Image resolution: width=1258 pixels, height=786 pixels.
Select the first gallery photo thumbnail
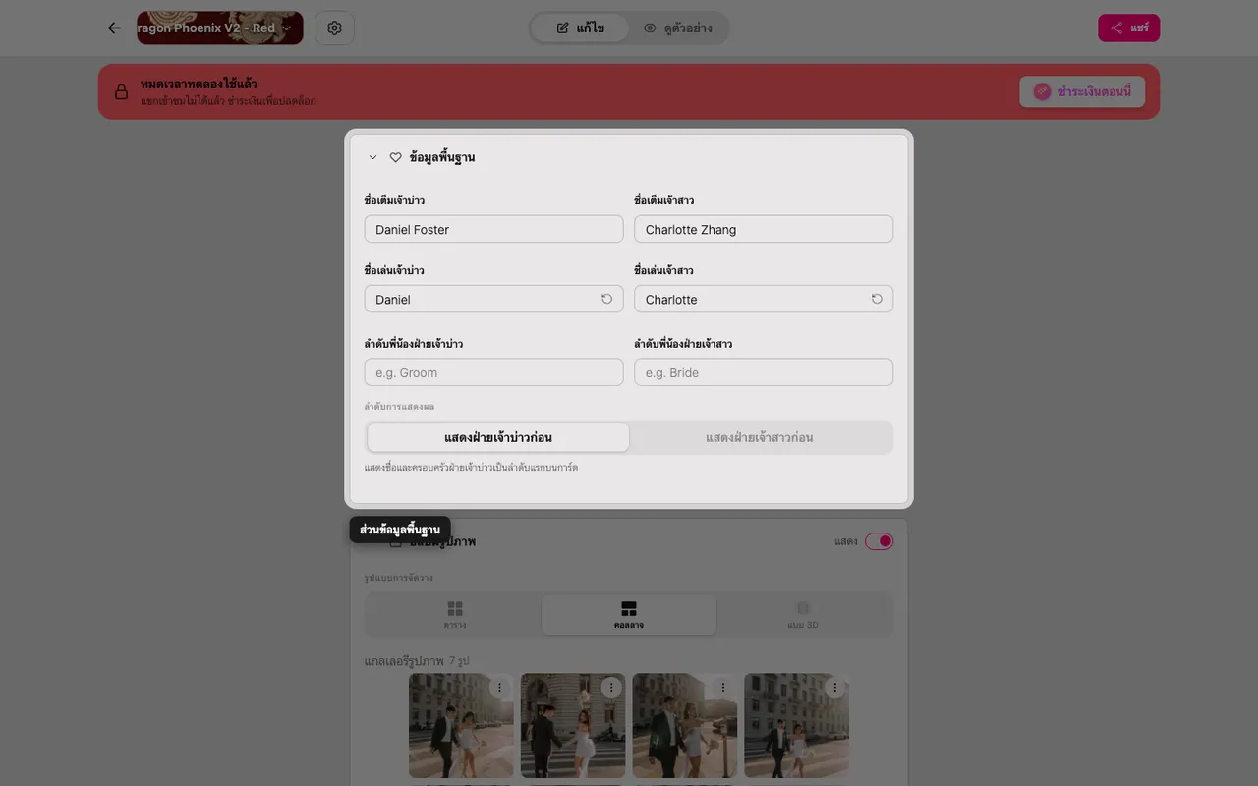coord(461,726)
